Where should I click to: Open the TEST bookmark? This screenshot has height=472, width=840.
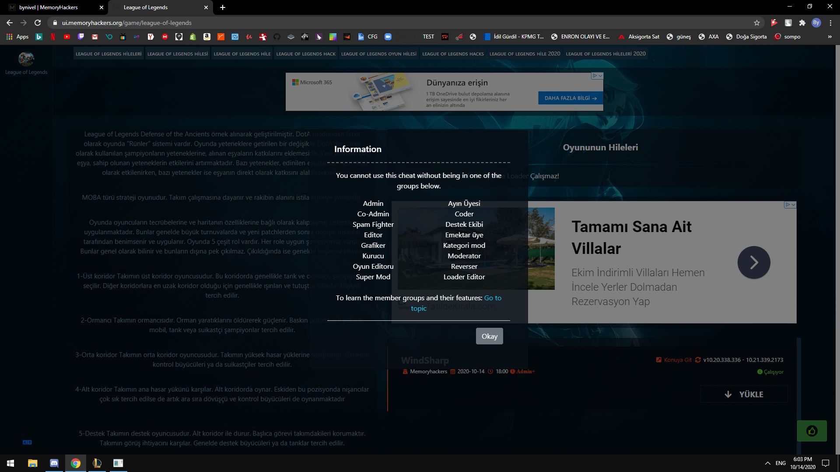[x=428, y=37]
